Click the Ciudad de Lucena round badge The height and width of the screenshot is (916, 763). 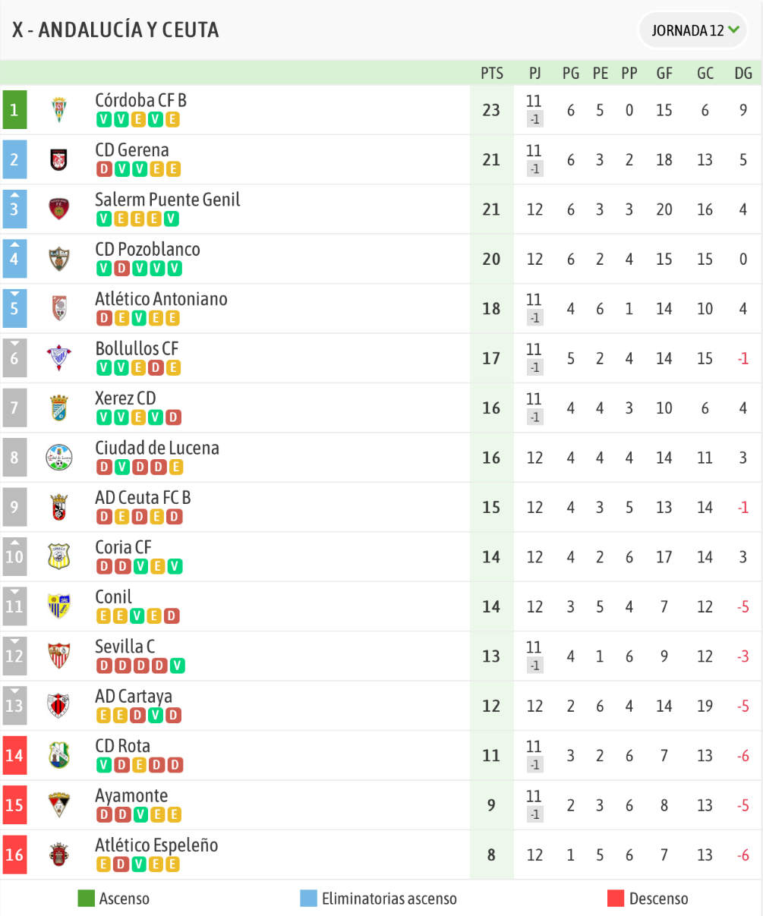point(59,457)
